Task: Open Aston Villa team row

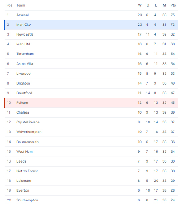Action: click(91, 64)
